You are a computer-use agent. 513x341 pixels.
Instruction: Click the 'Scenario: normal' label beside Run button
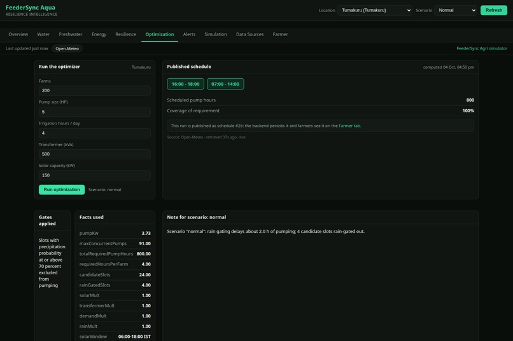(x=104, y=190)
